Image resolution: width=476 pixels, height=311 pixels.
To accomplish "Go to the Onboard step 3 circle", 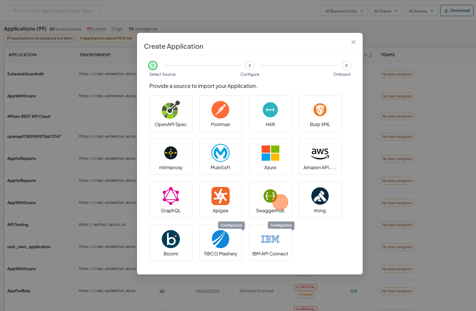I will click(346, 65).
